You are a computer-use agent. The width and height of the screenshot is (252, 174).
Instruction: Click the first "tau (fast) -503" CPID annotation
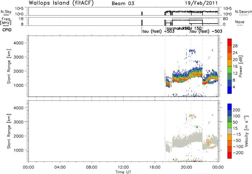pyautogui.click(x=158, y=31)
